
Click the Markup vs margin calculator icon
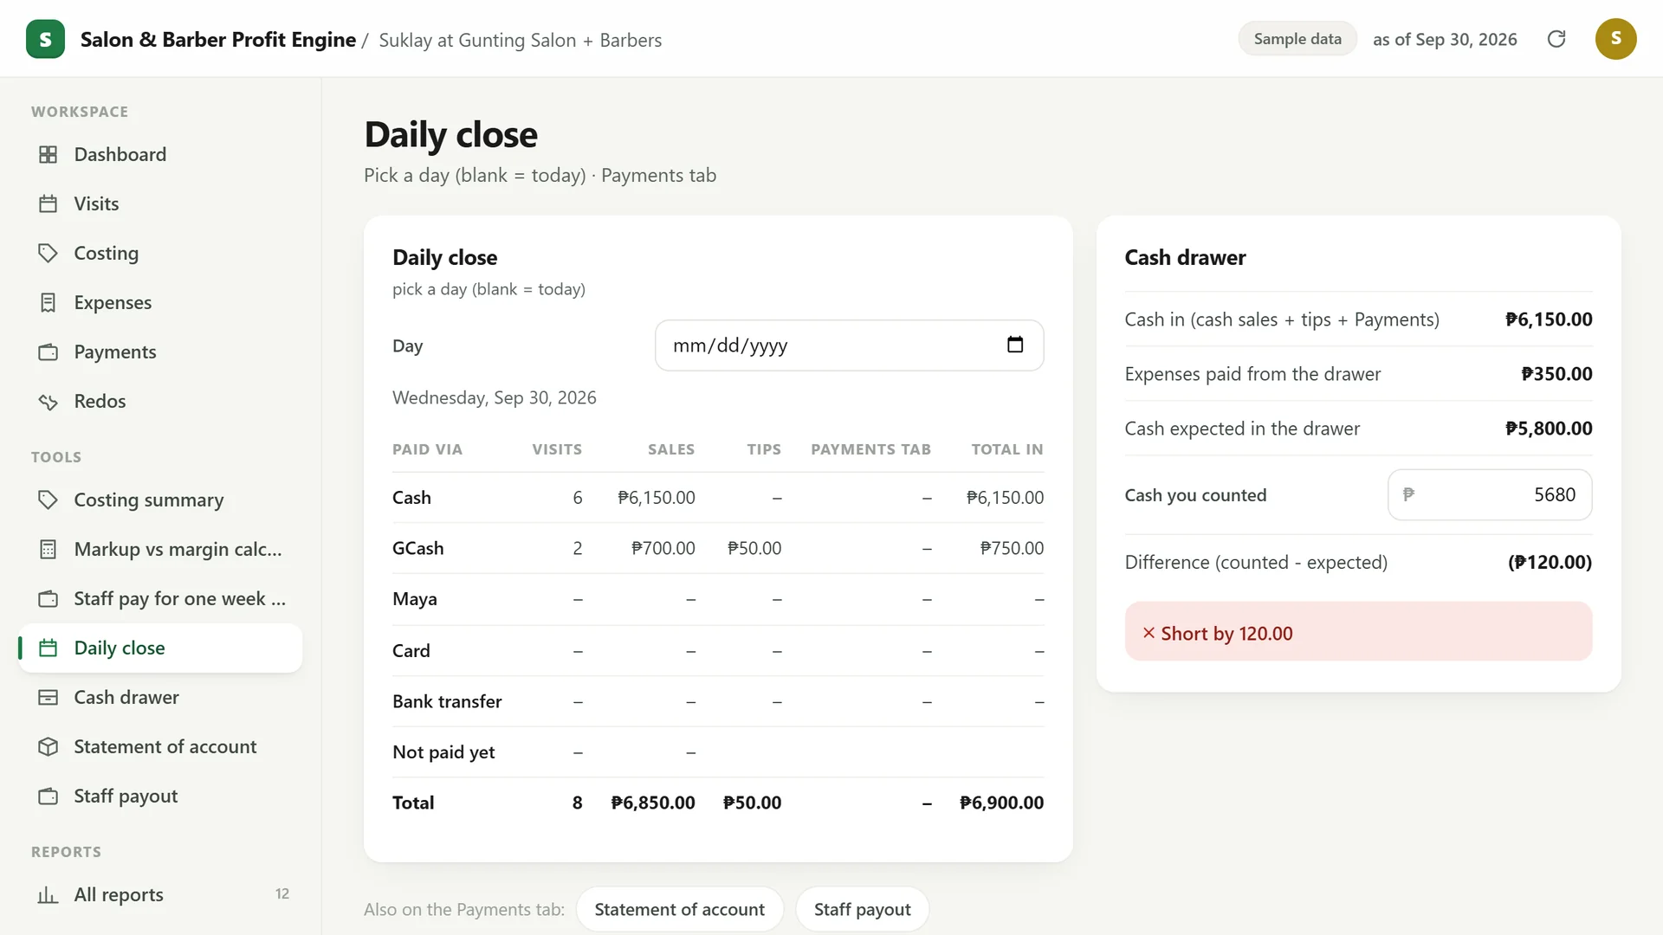(x=49, y=549)
